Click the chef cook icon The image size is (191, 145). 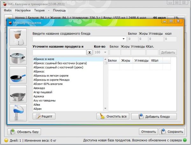pyautogui.click(x=18, y=37)
